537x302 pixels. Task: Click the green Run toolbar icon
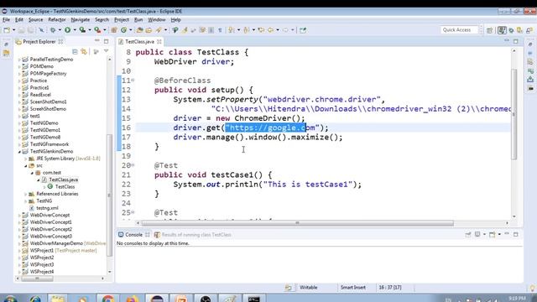point(67,30)
